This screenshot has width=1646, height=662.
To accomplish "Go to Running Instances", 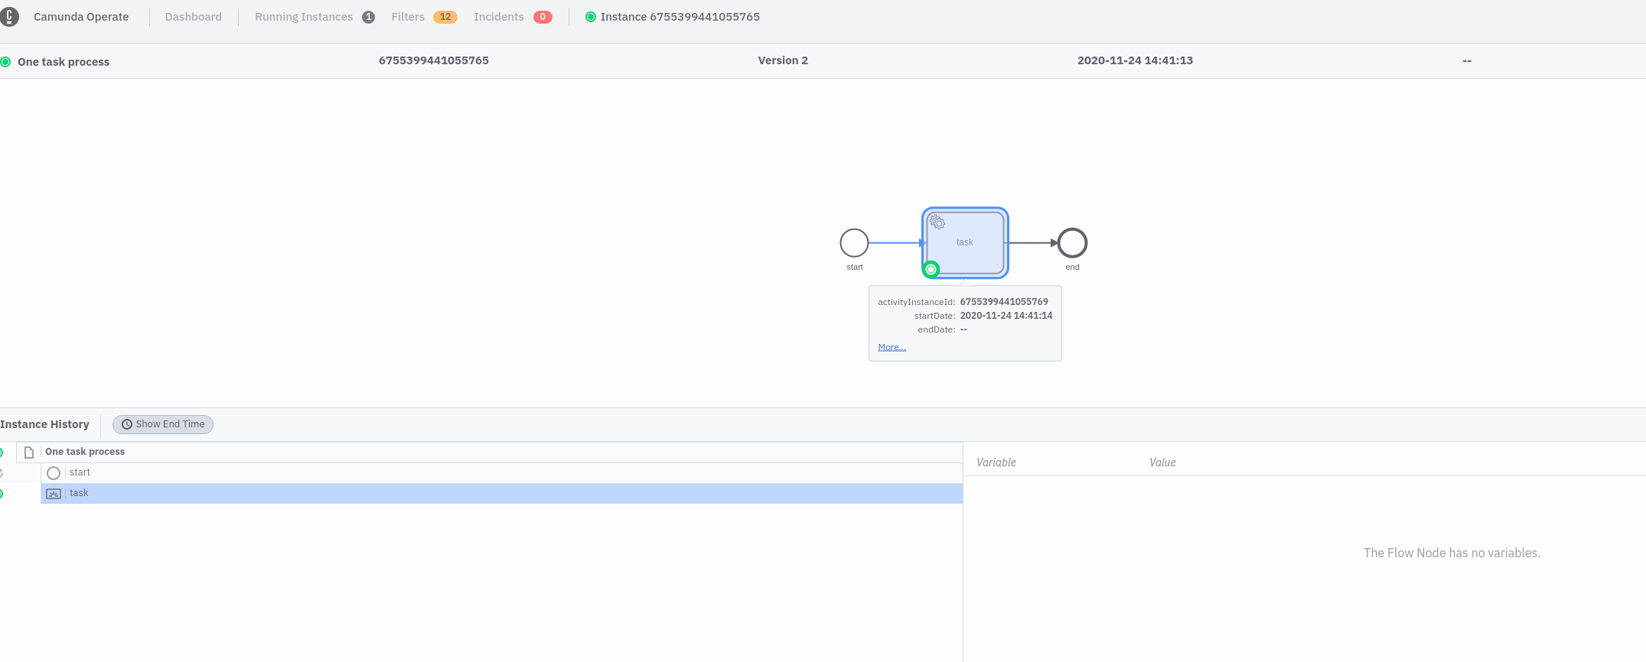I will pos(304,17).
